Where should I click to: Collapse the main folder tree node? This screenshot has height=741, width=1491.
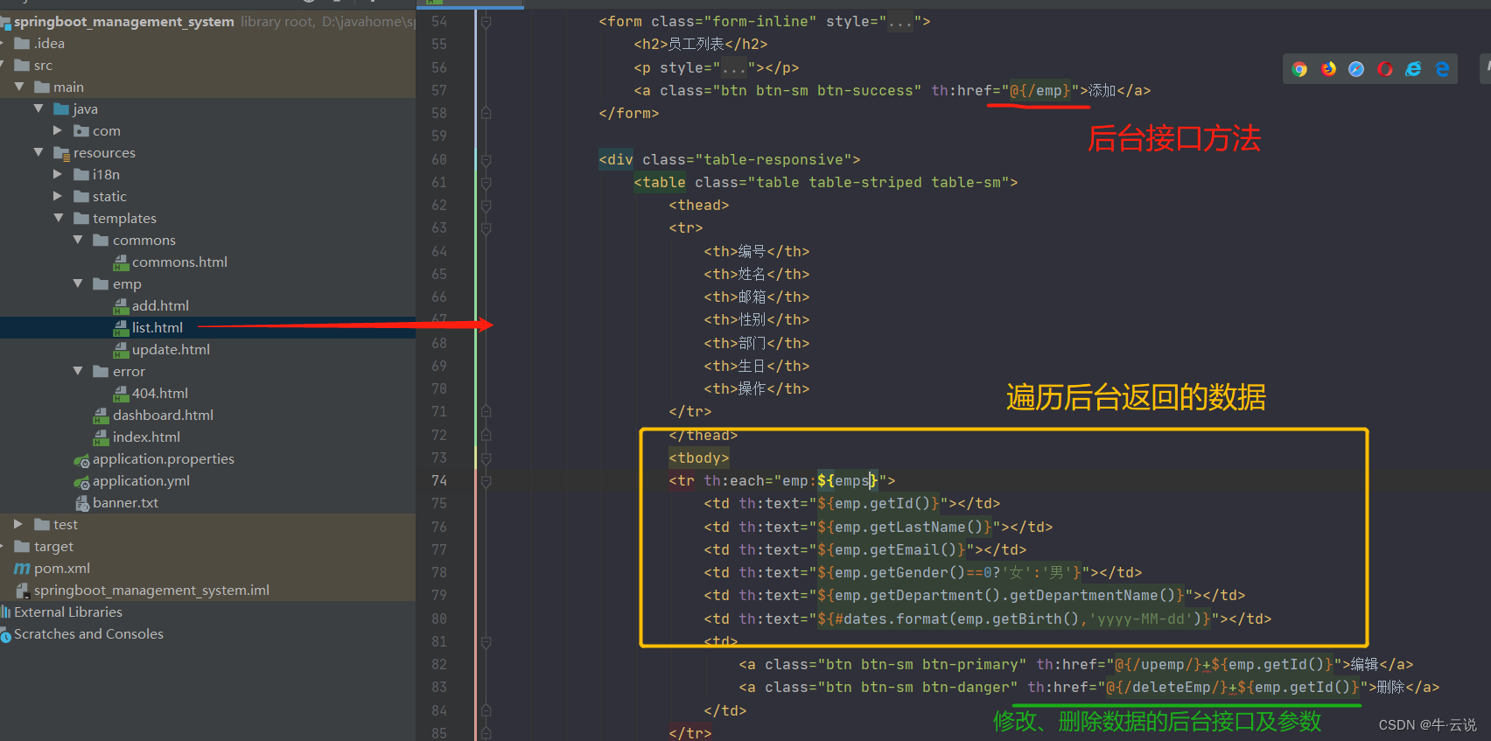[19, 87]
